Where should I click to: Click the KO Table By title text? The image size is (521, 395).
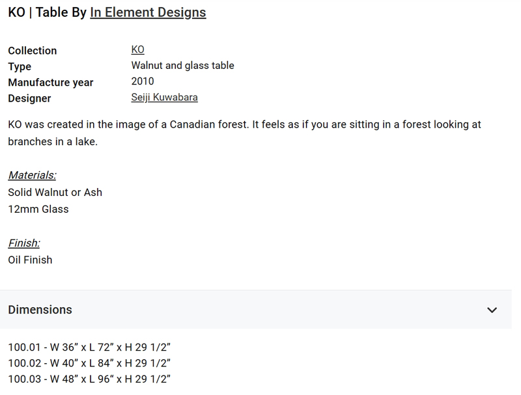click(47, 12)
